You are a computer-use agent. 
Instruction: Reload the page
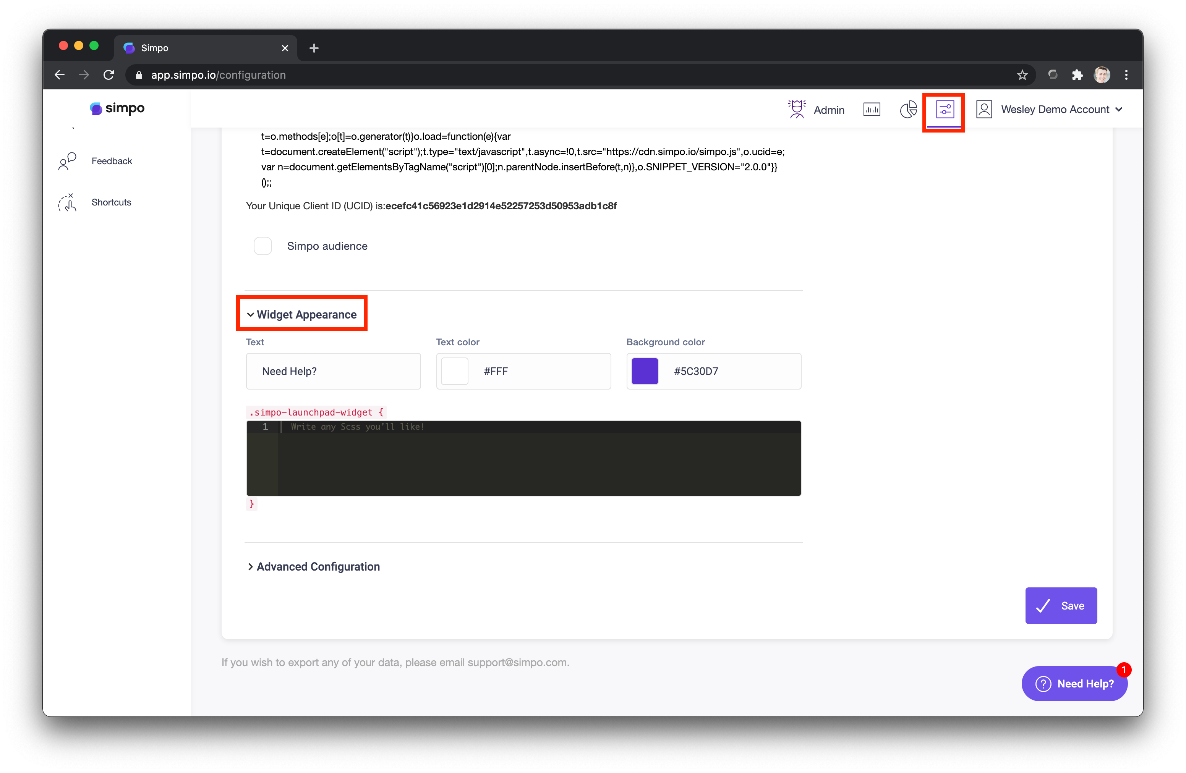click(109, 75)
